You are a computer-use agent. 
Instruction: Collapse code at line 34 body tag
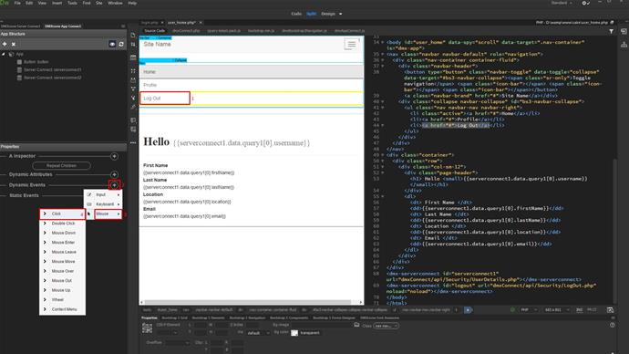[x=382, y=42]
